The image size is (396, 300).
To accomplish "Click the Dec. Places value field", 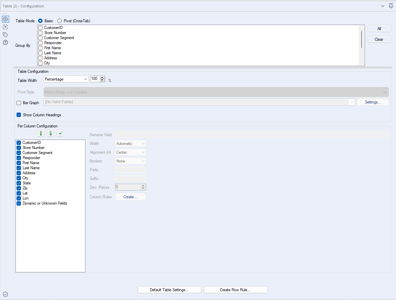I will pyautogui.click(x=128, y=187).
